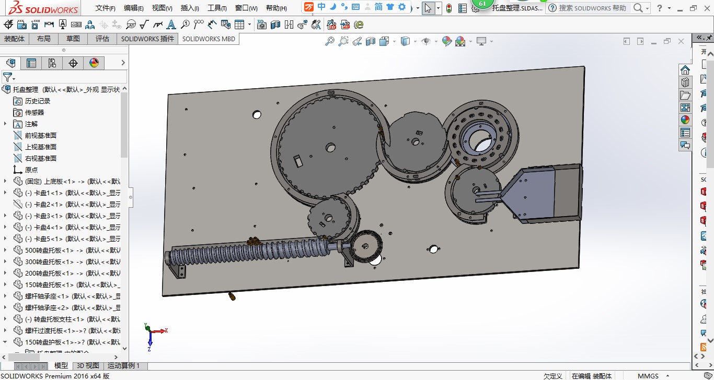Click the Note text 'A' tool
This screenshot has height=380, width=714.
tap(171, 25)
